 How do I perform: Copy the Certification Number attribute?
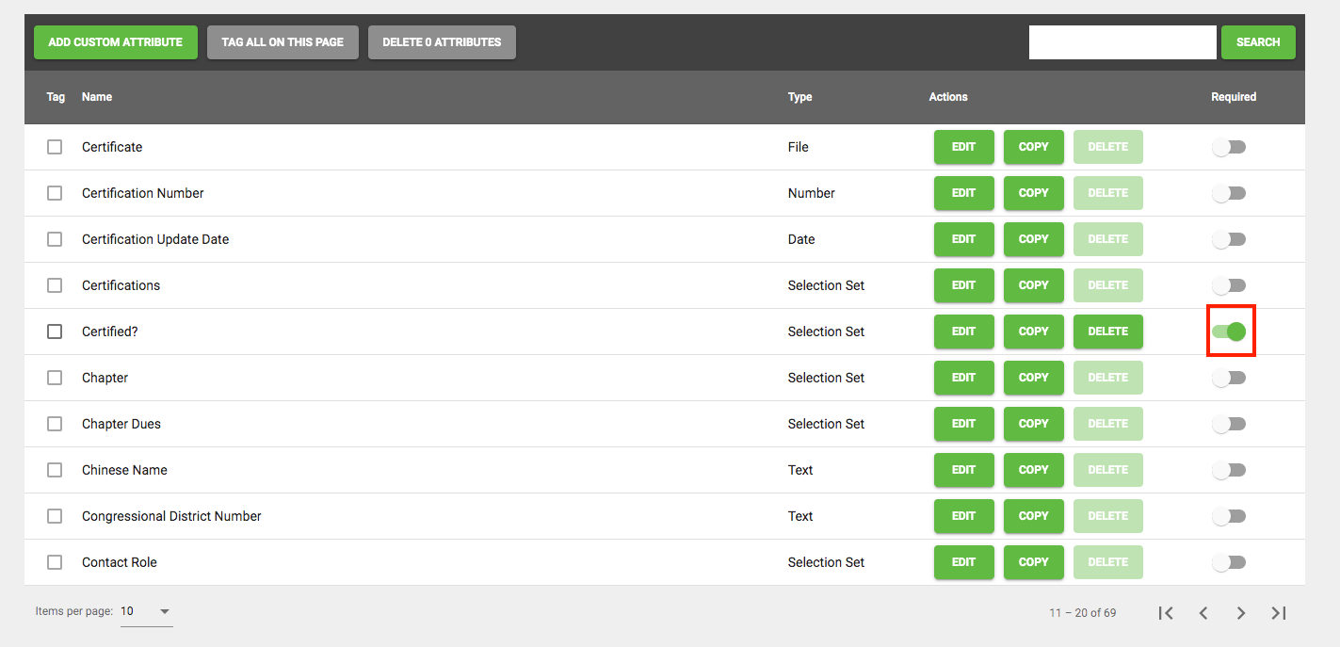1034,193
